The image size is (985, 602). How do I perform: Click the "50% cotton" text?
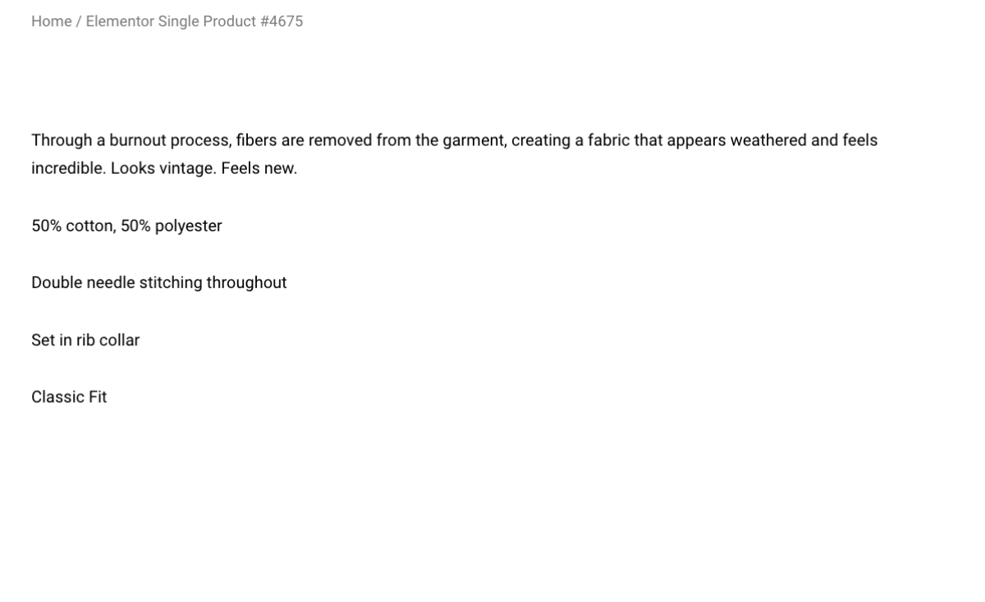pos(72,226)
